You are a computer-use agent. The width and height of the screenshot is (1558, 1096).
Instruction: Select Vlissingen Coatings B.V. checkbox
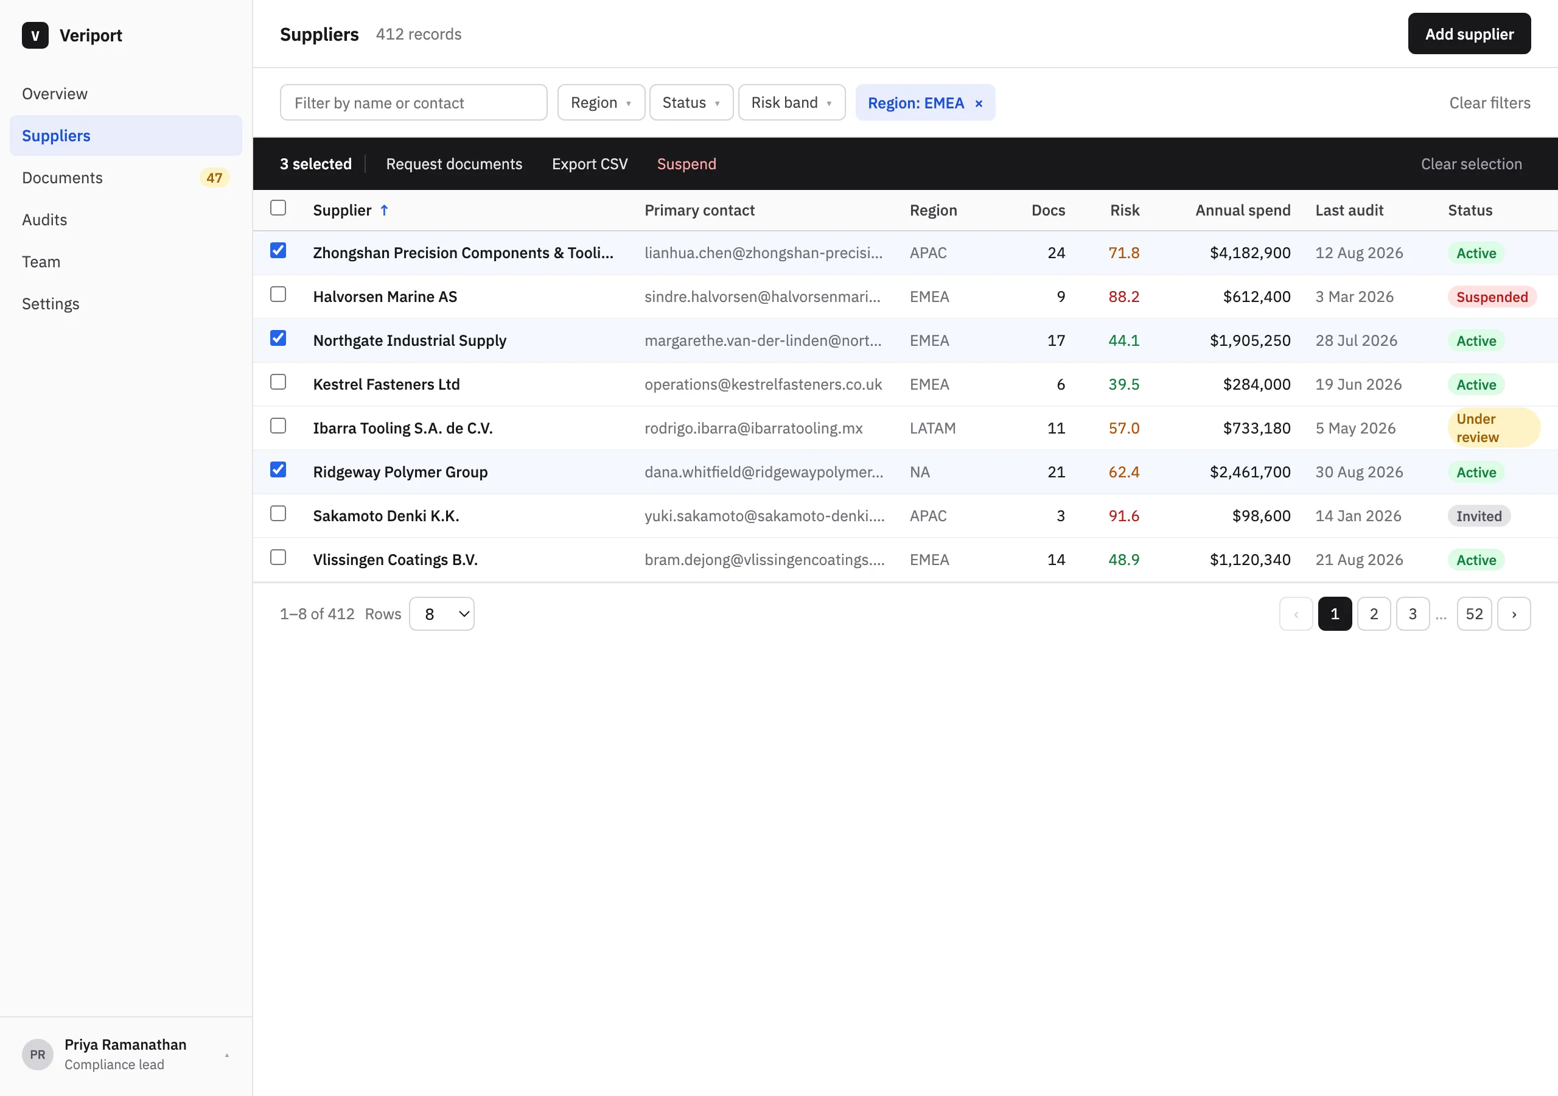pos(278,558)
